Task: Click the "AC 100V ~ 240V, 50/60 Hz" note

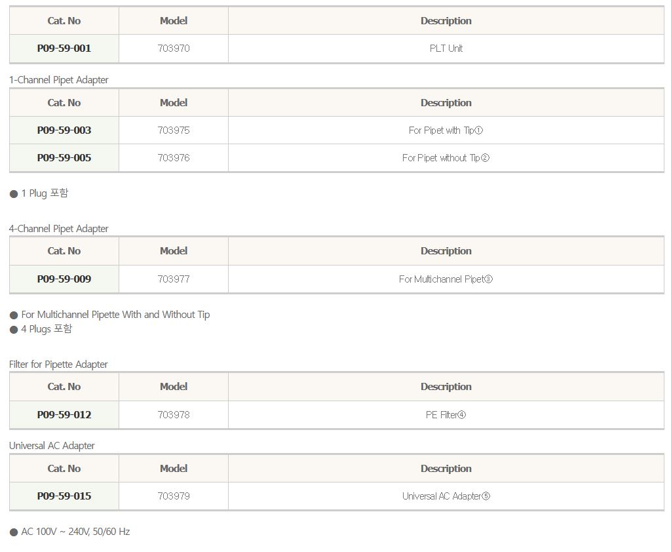Action: 75,532
